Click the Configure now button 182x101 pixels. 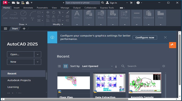coord(145,37)
